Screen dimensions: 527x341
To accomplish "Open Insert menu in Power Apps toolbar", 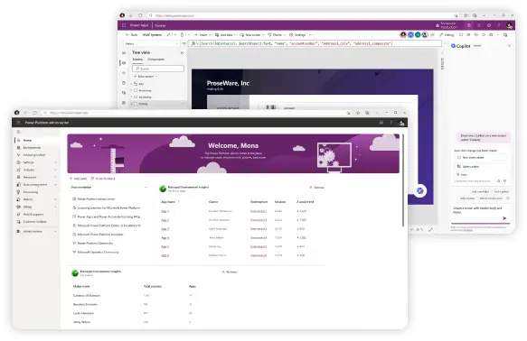I will click(x=203, y=35).
